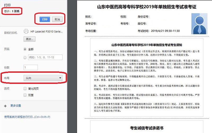
Task: Click the printer icon beside HP LaserJet
Action: coord(26,31)
